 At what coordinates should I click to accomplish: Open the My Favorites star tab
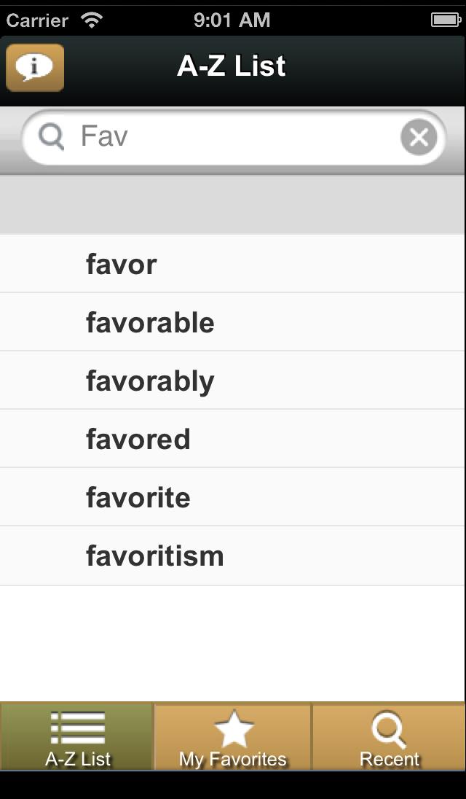click(x=233, y=736)
